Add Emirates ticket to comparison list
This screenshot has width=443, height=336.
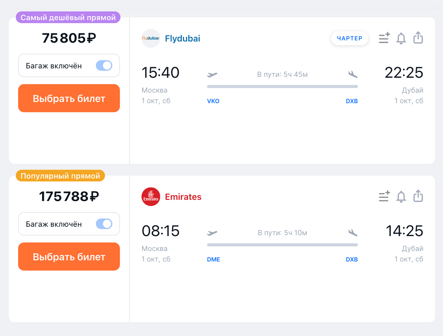[384, 196]
